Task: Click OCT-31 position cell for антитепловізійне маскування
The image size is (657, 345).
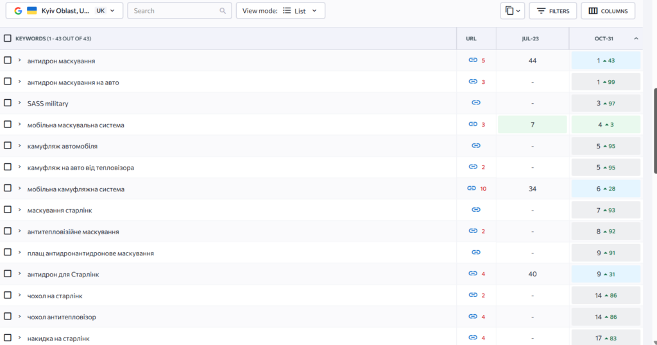Action: pyautogui.click(x=606, y=231)
